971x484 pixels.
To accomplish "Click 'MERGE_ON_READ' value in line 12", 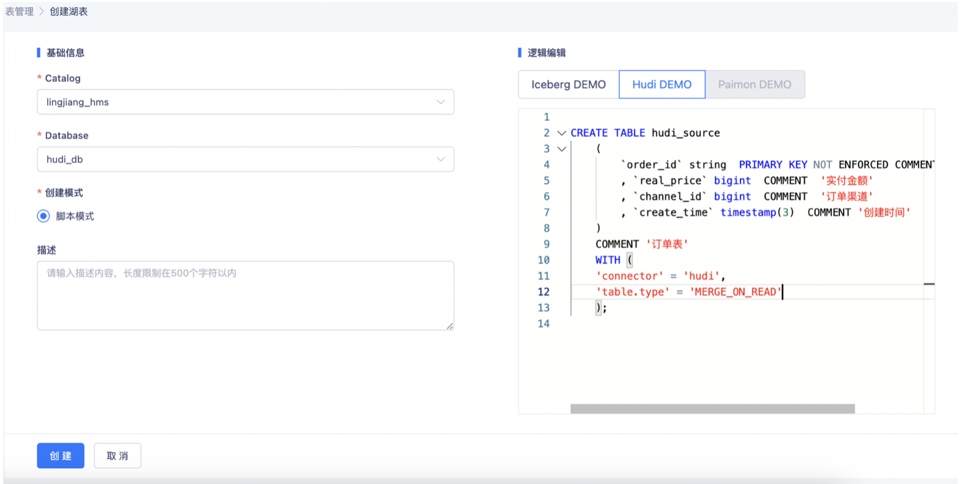I will (736, 292).
